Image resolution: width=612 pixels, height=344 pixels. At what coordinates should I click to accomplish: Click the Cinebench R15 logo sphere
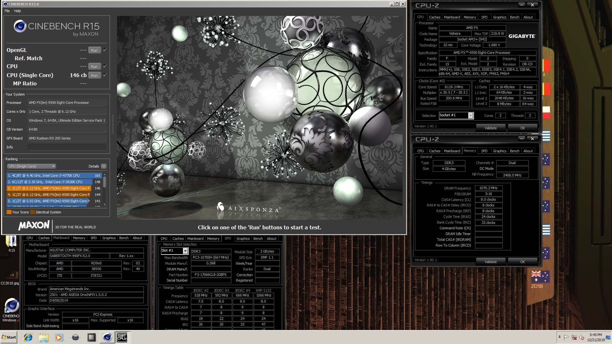click(x=20, y=26)
